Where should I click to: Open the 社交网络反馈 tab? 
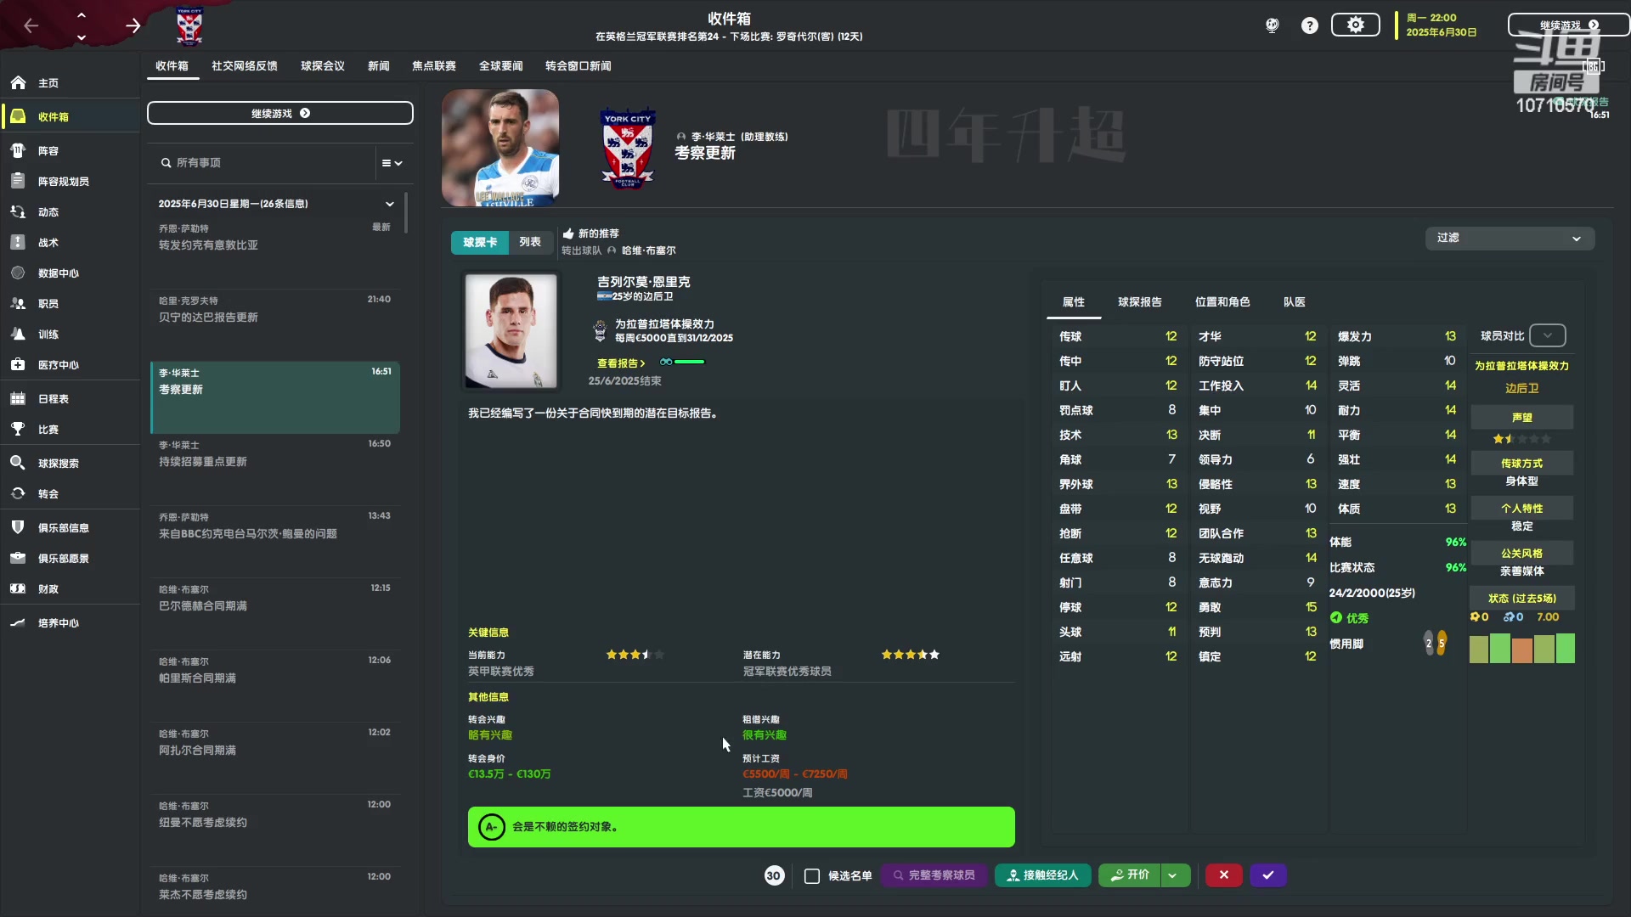[245, 66]
